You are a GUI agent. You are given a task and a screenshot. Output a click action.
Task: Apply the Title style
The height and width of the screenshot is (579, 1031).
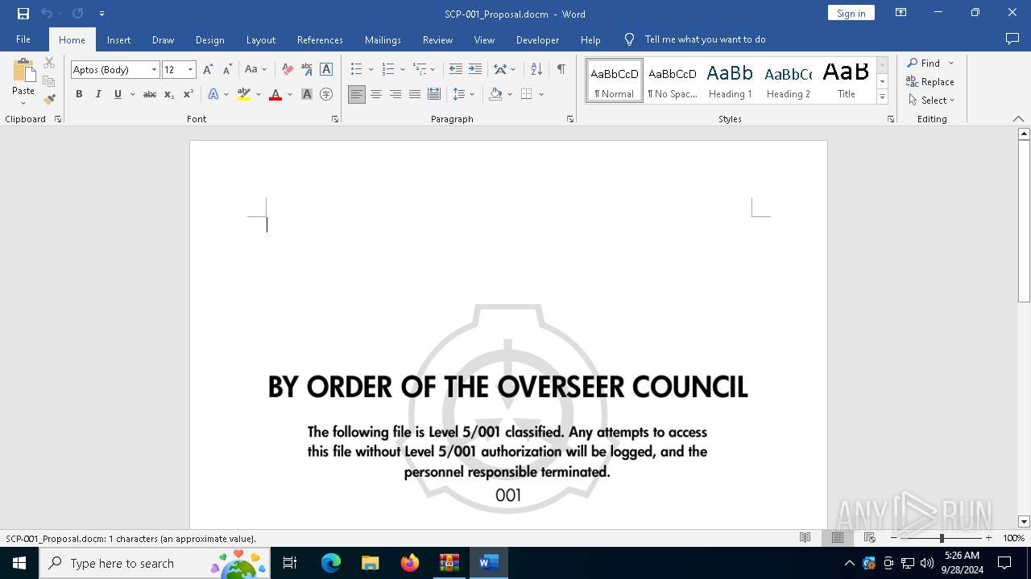pos(847,80)
